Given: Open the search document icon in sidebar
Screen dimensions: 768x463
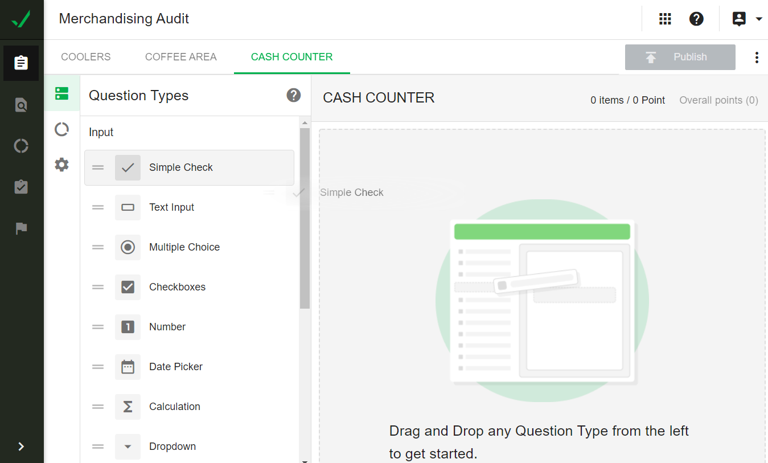Looking at the screenshot, I should point(21,105).
